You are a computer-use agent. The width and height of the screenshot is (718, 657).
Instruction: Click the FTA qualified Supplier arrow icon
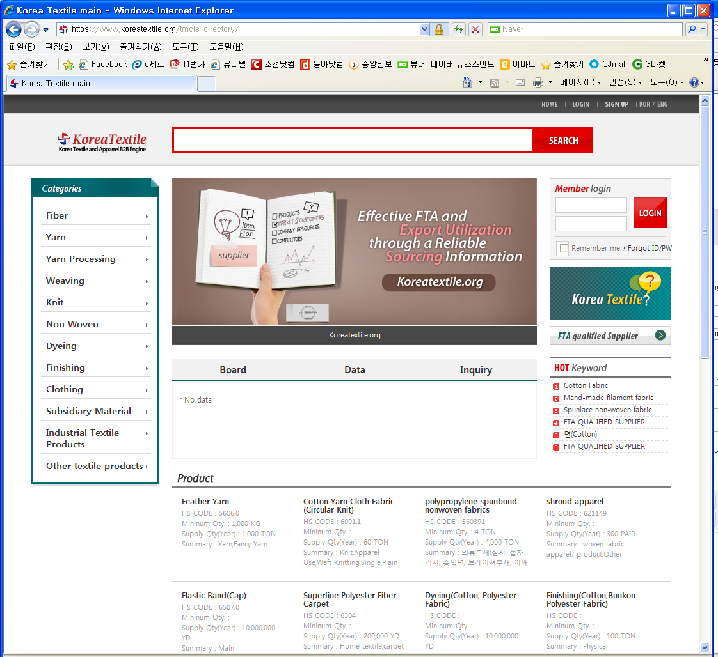coord(660,335)
